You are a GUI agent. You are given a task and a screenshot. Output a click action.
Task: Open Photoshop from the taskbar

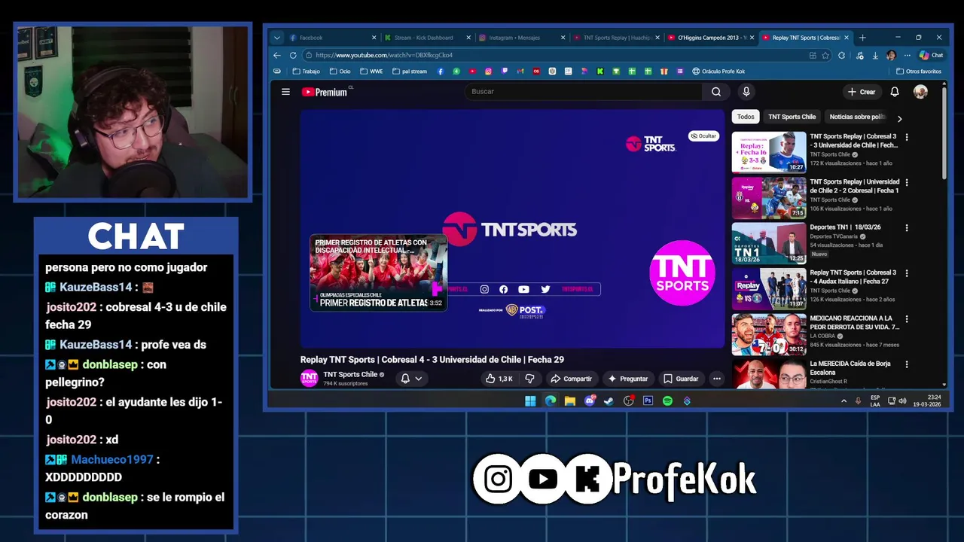pyautogui.click(x=648, y=401)
